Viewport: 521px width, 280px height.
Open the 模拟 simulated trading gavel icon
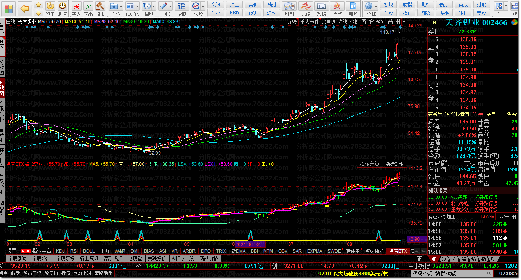pos(100,6)
